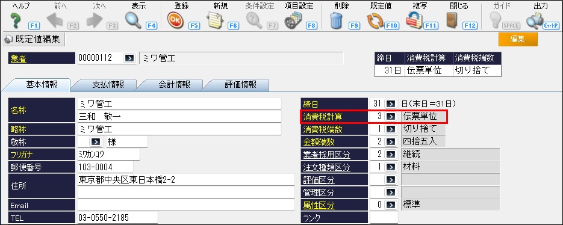Copy record with 複写 icon
Image resolution: width=563 pixels, height=225 pixels.
414,21
